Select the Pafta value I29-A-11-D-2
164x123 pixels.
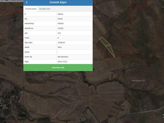(63, 61)
